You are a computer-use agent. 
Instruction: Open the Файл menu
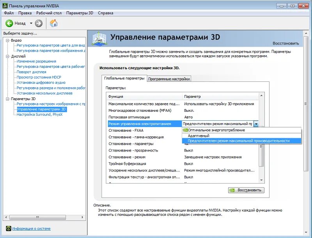click(x=9, y=13)
